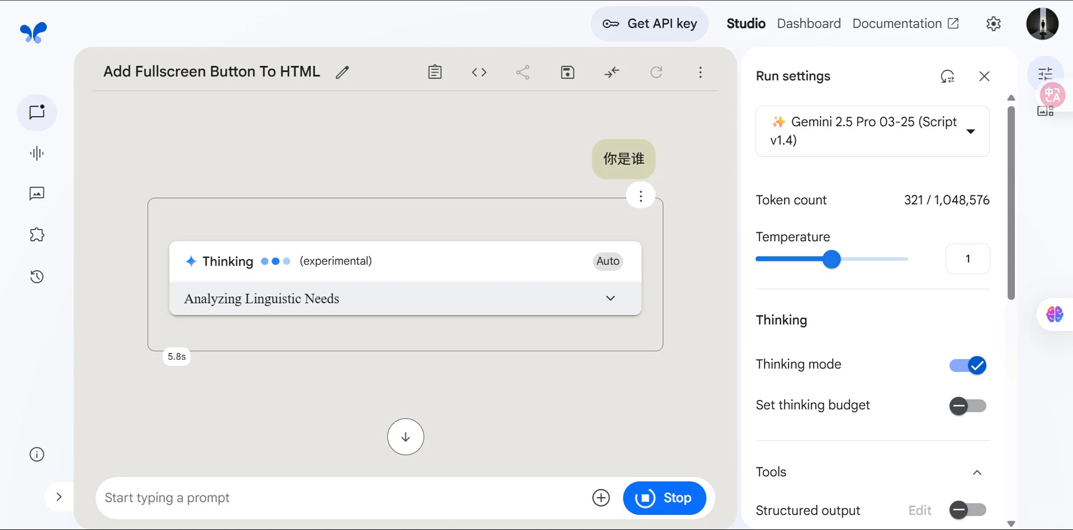1073x530 pixels.
Task: Click the Temperature value input box
Action: pyautogui.click(x=967, y=259)
